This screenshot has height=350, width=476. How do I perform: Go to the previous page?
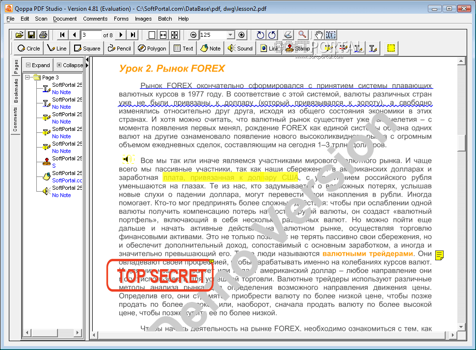point(75,35)
